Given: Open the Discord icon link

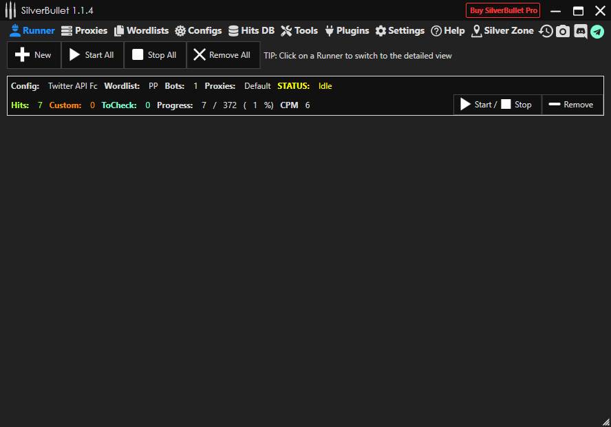Looking at the screenshot, I should pos(580,31).
